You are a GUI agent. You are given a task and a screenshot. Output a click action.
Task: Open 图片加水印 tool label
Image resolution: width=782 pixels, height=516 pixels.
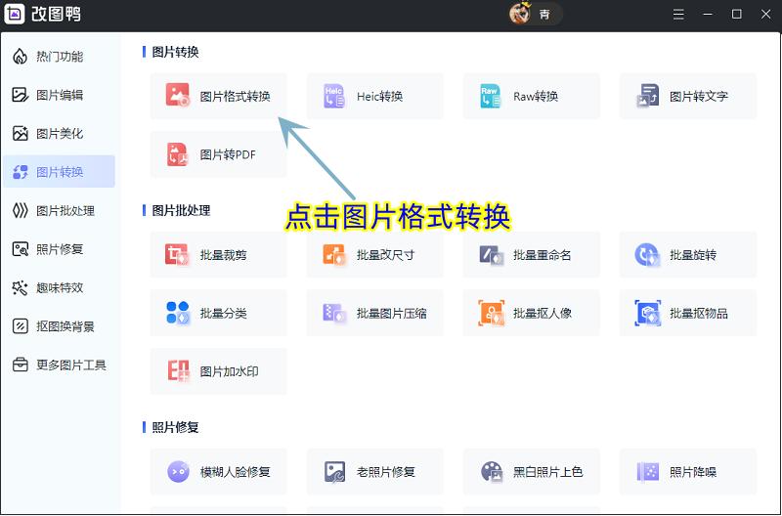229,371
